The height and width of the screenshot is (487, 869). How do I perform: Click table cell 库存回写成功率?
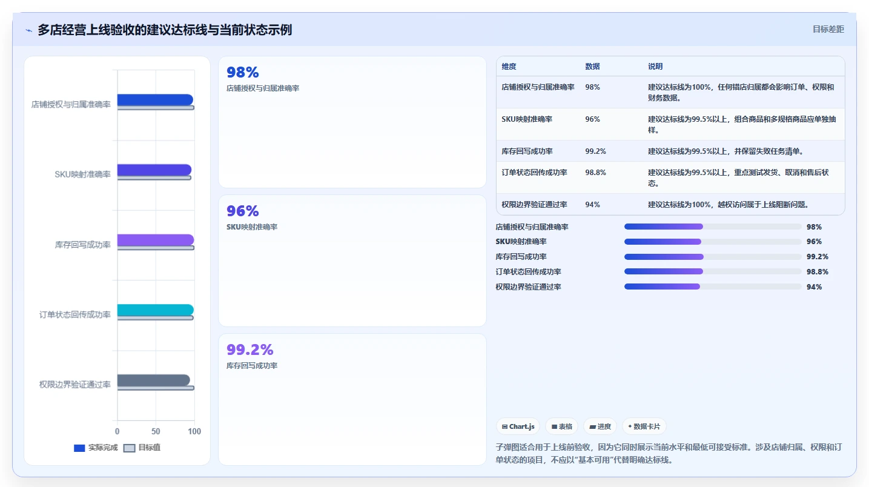point(527,151)
